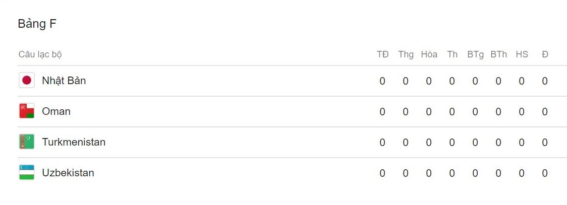
Task: Click the Th losses column header
Action: tap(452, 54)
